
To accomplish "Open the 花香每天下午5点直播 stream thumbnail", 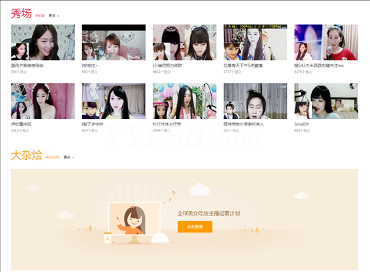I will point(255,42).
